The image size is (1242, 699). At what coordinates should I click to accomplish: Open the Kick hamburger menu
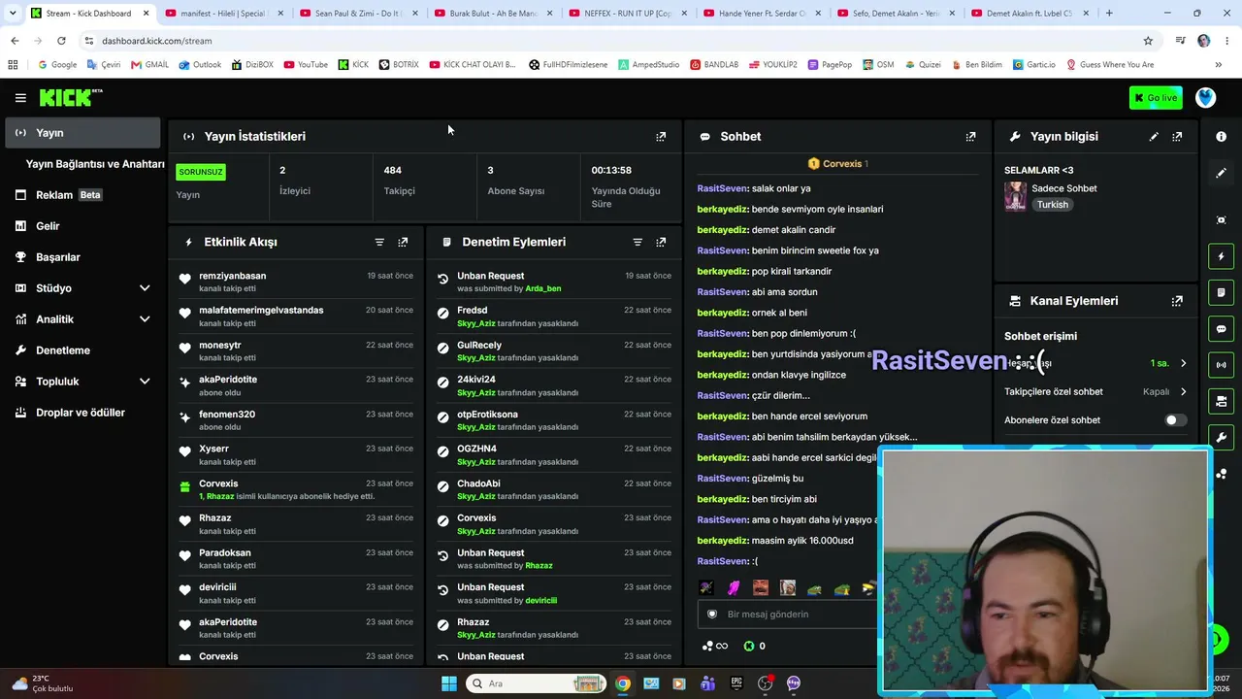(20, 98)
